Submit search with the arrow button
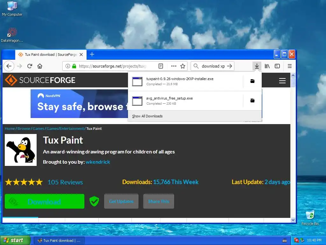Viewport: 326px width, 245px height. pyautogui.click(x=230, y=66)
